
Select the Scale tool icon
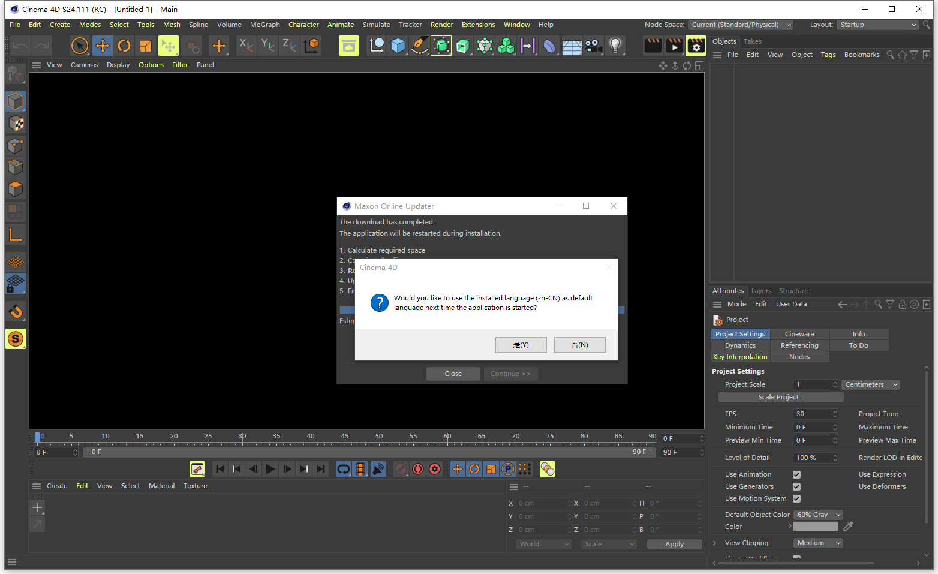click(146, 46)
